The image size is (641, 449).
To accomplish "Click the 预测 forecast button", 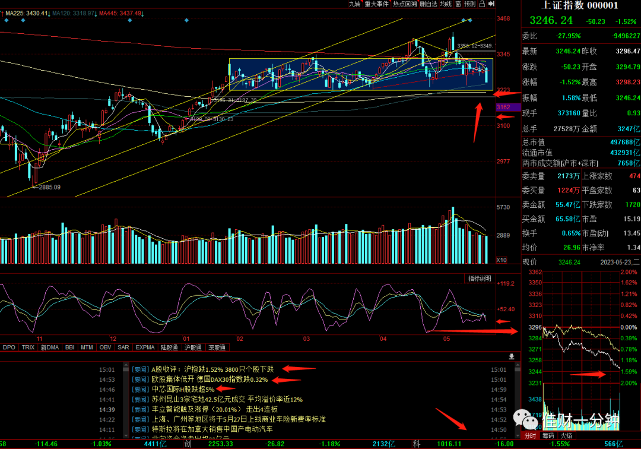I will click(x=469, y=4).
